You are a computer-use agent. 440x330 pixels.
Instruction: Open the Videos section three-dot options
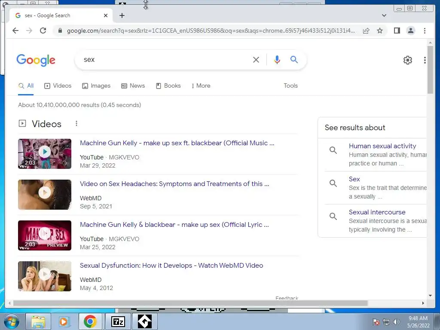coord(76,123)
